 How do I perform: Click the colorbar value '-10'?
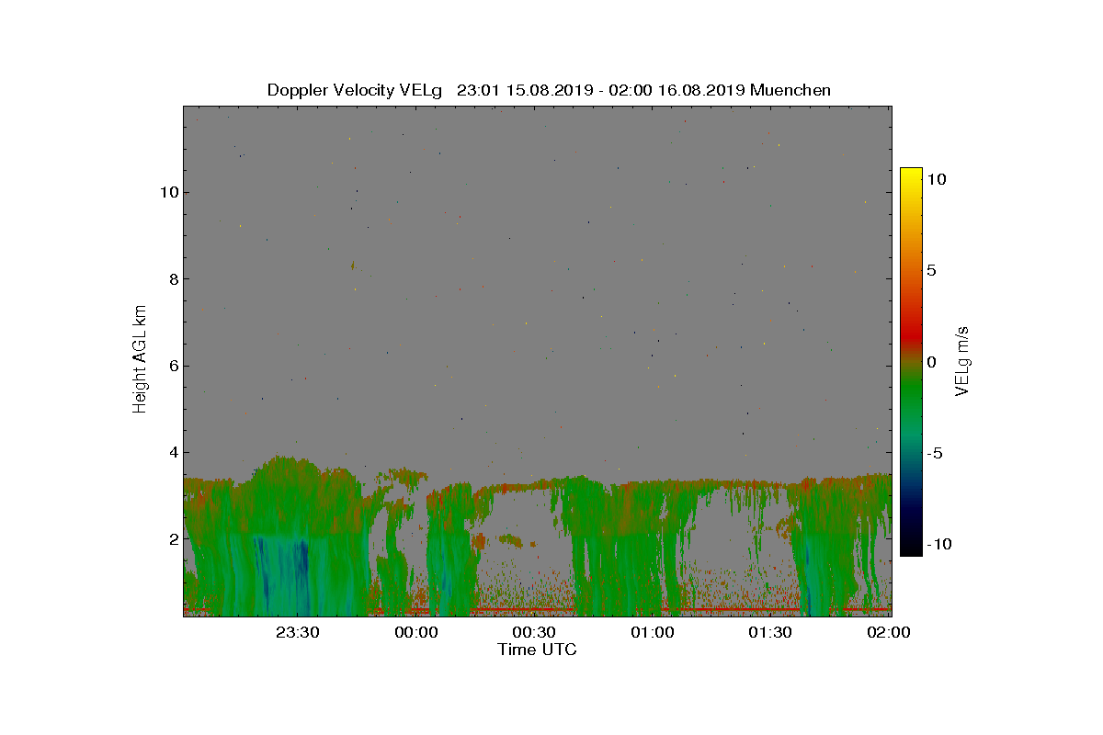[x=938, y=544]
